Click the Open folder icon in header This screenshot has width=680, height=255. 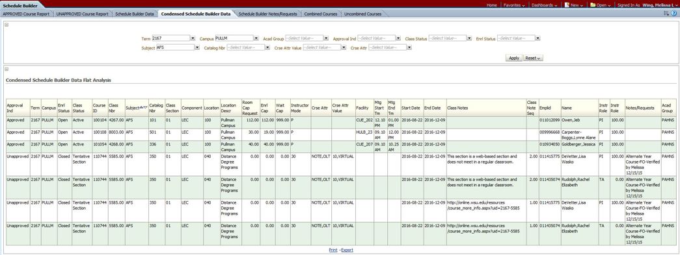point(593,5)
